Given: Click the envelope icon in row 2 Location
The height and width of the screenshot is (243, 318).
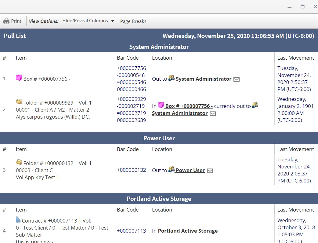Looking at the screenshot, I should 212,114.
